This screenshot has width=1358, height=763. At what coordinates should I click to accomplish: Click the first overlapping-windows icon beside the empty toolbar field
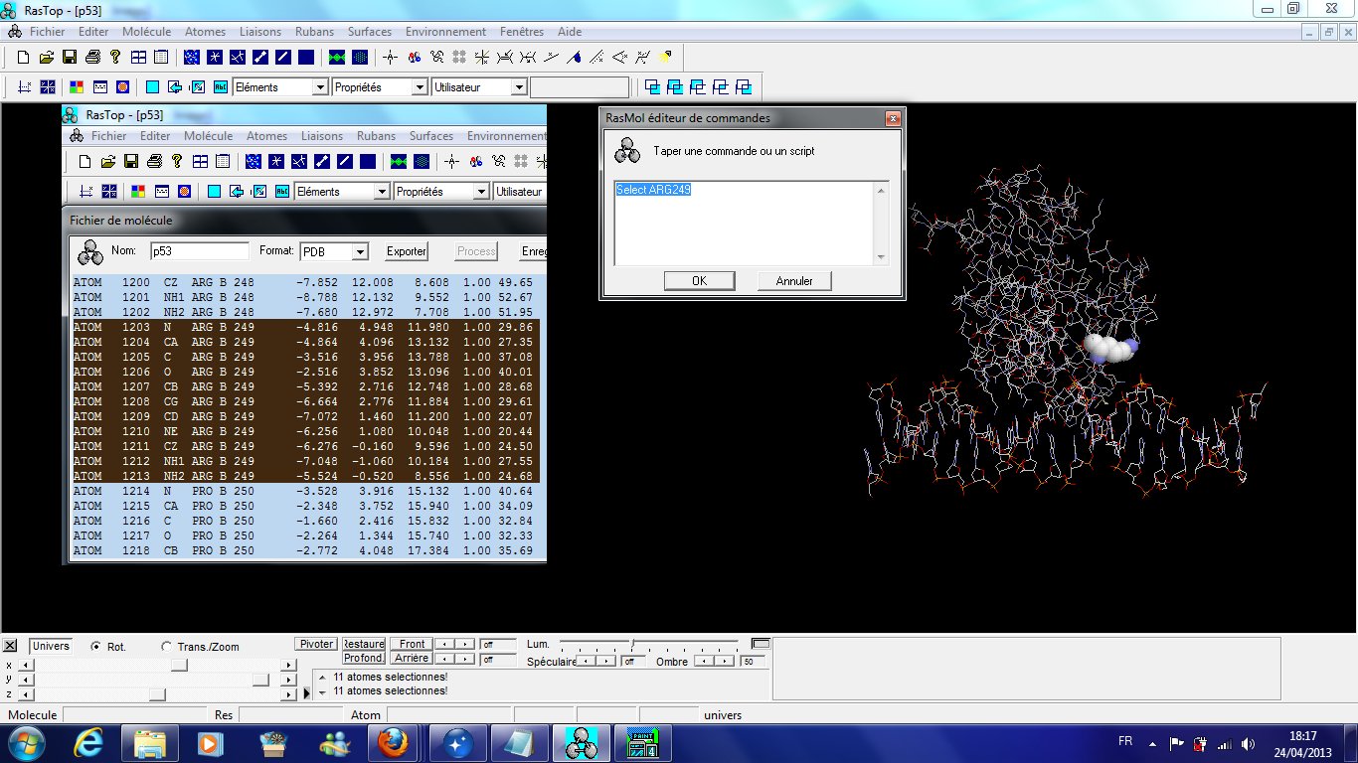652,87
